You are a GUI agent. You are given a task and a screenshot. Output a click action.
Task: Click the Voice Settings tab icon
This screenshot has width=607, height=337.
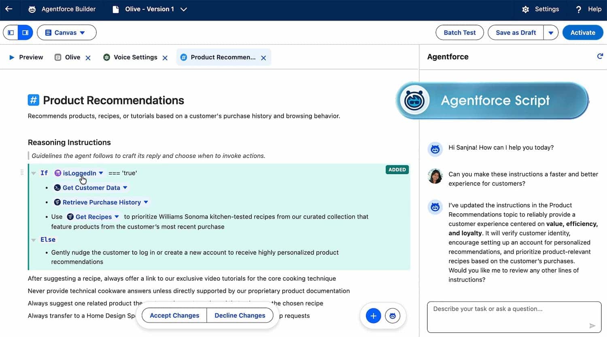(x=106, y=57)
